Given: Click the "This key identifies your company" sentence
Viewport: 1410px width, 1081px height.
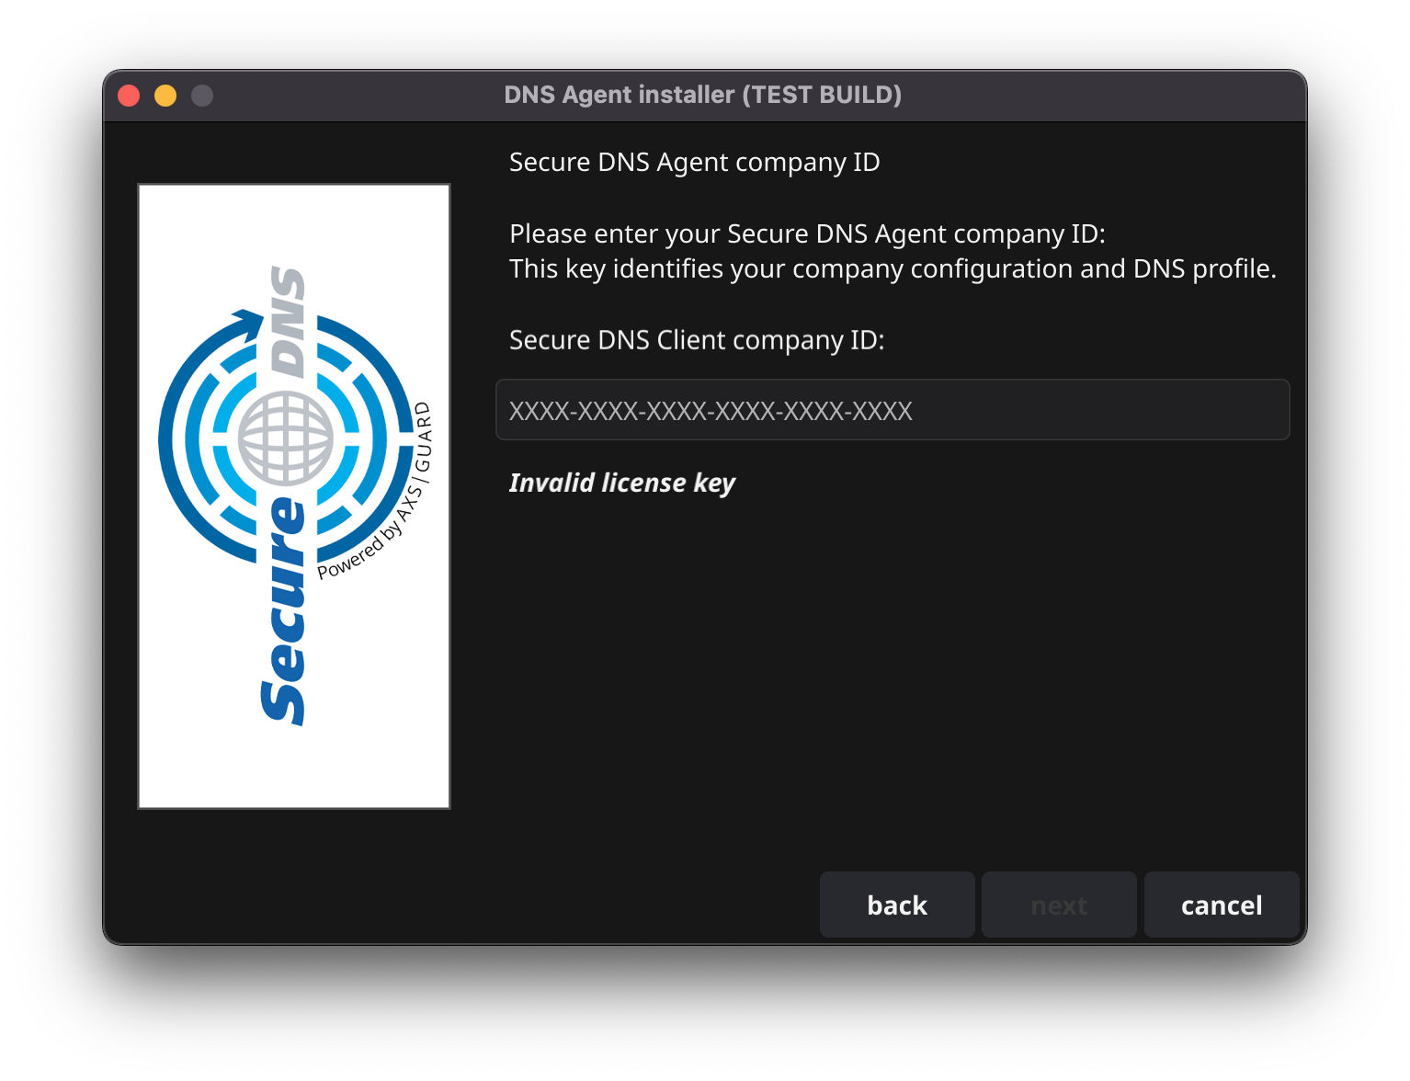Looking at the screenshot, I should coord(892,269).
